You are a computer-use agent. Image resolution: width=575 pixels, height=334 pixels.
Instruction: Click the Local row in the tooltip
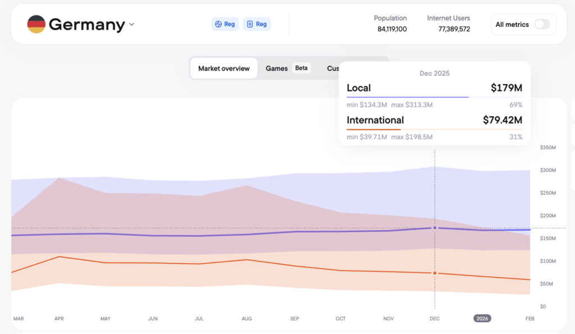point(434,88)
